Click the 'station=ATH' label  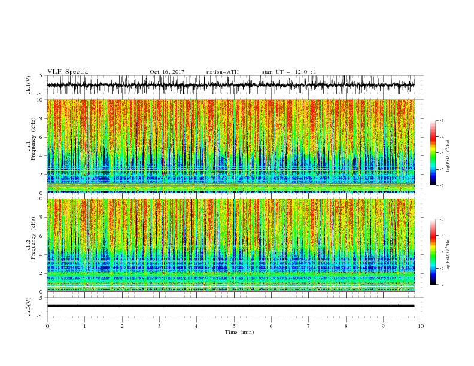[x=222, y=72]
